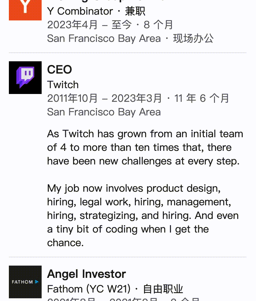
Task: Click San Francisco Bay Area under Y Combinator
Action: [x=104, y=38]
